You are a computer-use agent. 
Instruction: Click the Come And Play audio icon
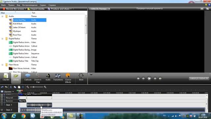pos(11,20)
